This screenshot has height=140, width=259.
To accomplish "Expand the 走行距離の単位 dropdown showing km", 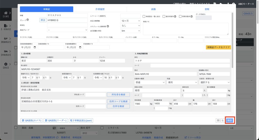I will 131,31.
